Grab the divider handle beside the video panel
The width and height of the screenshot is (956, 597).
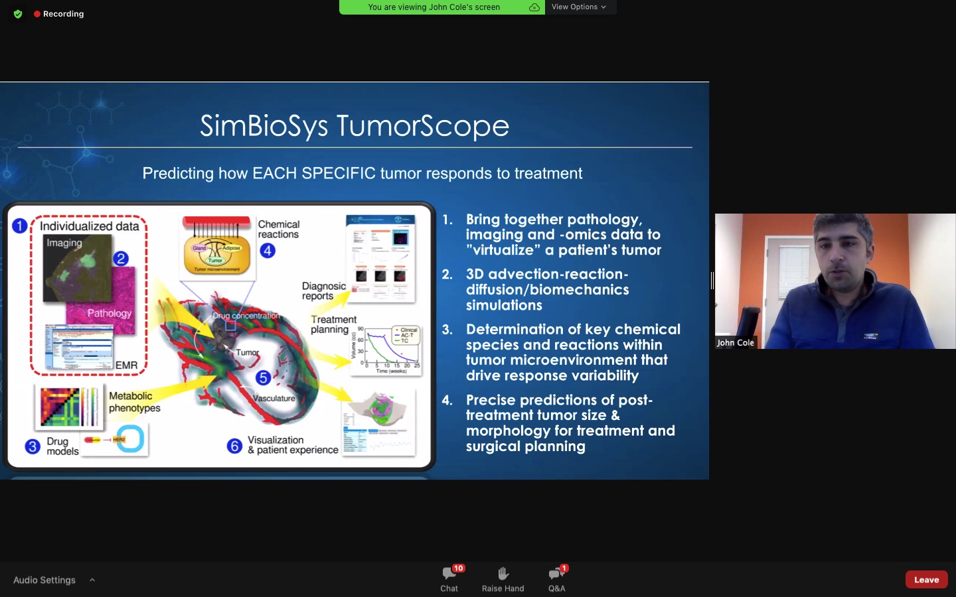[x=712, y=281]
